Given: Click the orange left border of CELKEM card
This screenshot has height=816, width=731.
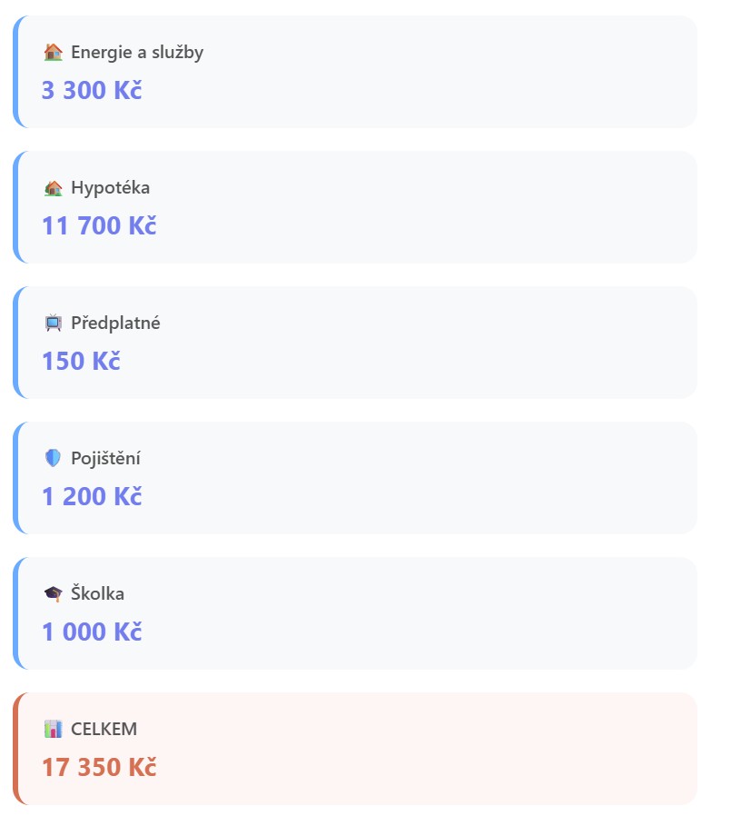Looking at the screenshot, I should [15, 749].
